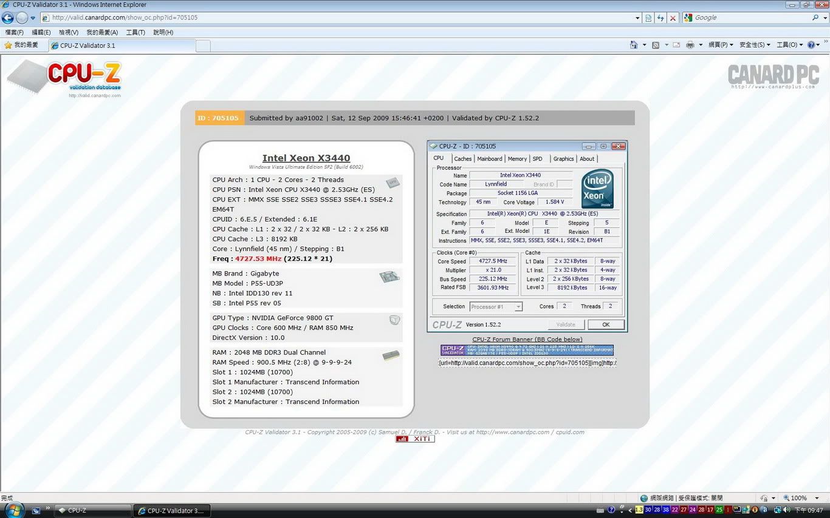
Task: Switch to the Mainboard tab in CPU-Z
Action: coord(489,159)
